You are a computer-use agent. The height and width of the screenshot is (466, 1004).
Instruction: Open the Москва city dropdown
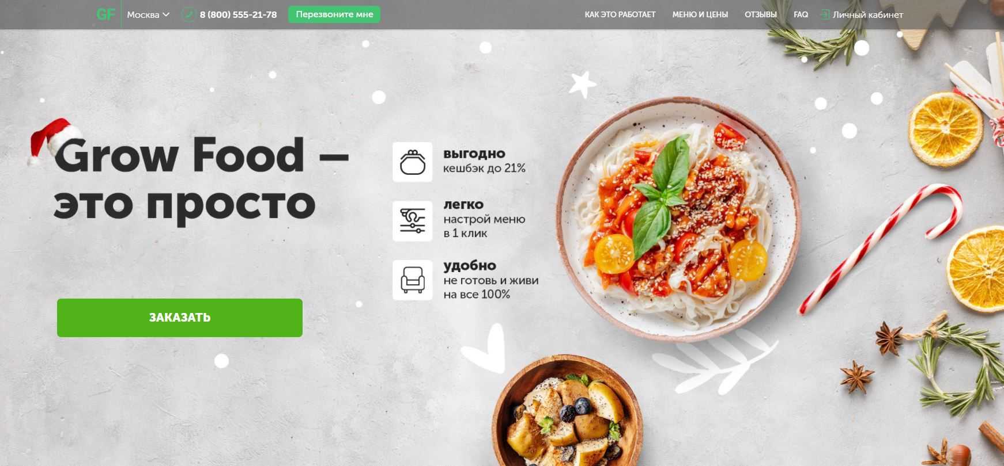(148, 14)
